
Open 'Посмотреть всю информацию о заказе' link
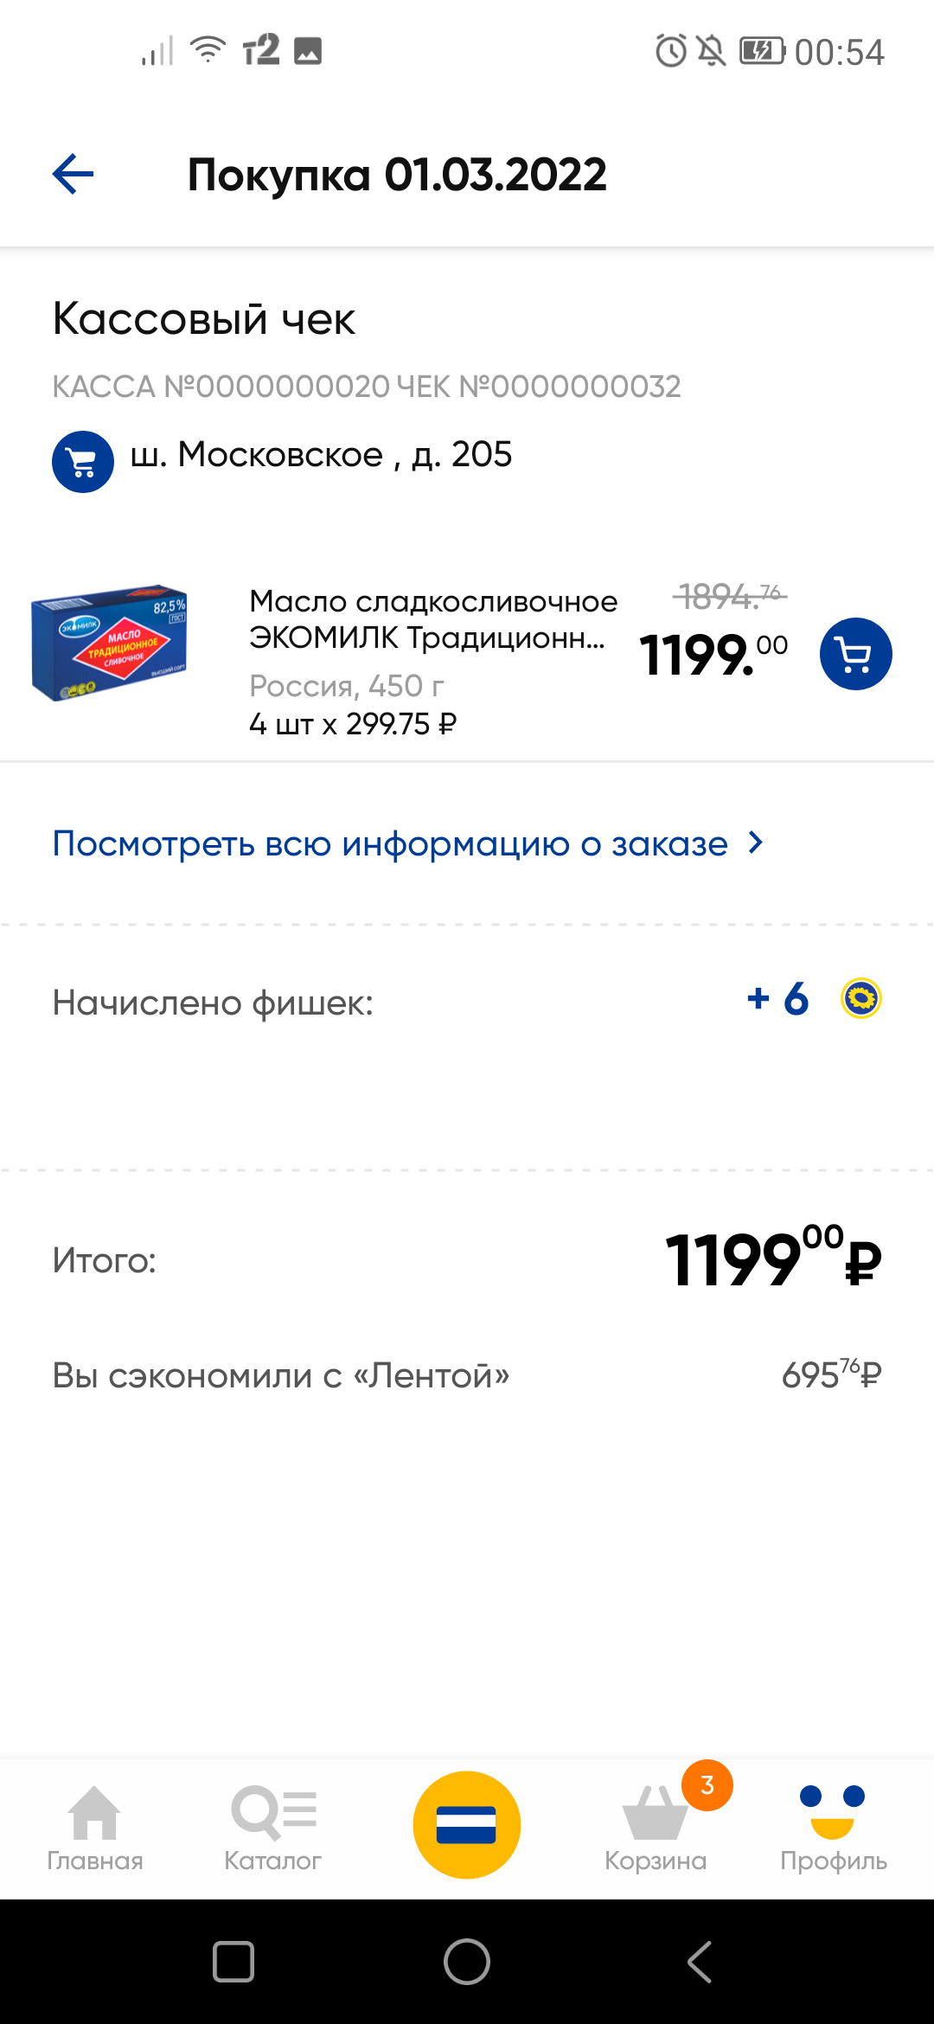pos(390,843)
